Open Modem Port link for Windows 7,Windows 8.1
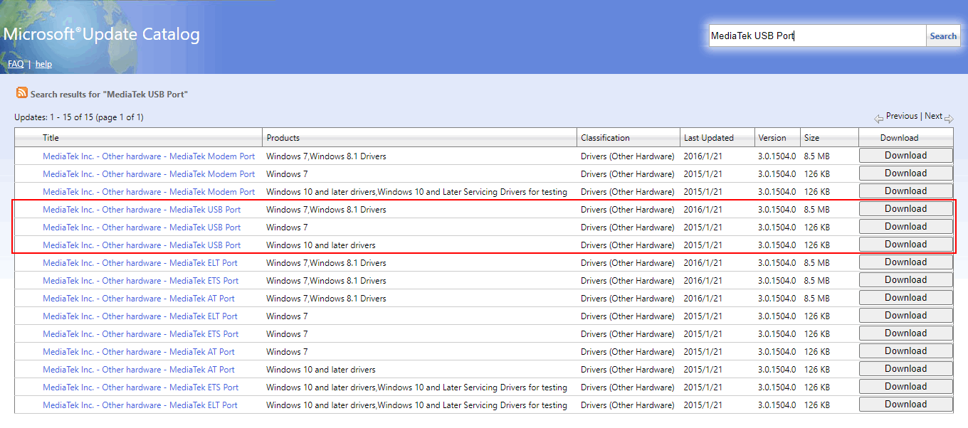968x428 pixels. point(149,156)
